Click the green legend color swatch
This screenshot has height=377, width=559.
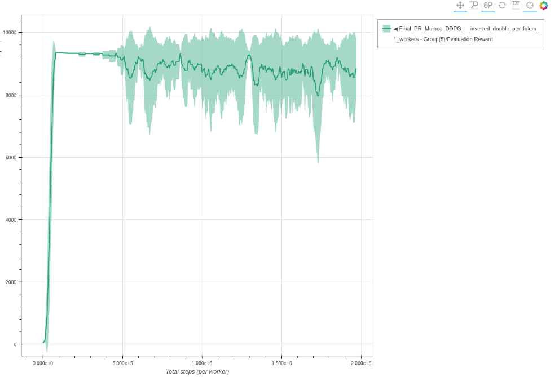point(386,29)
